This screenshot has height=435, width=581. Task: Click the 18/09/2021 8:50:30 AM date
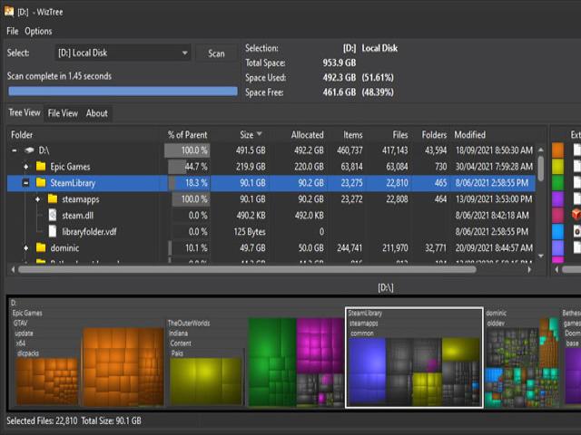(x=494, y=150)
